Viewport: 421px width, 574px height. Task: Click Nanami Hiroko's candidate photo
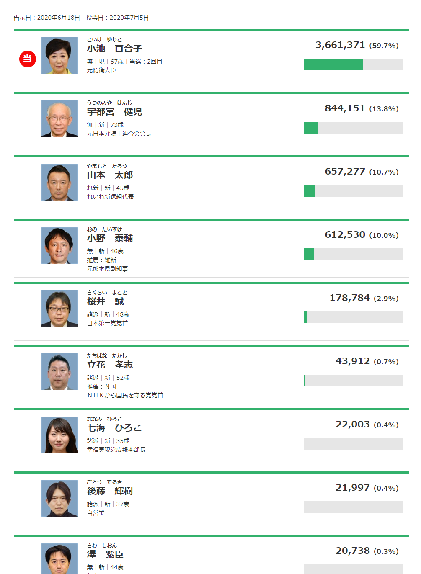pos(59,435)
